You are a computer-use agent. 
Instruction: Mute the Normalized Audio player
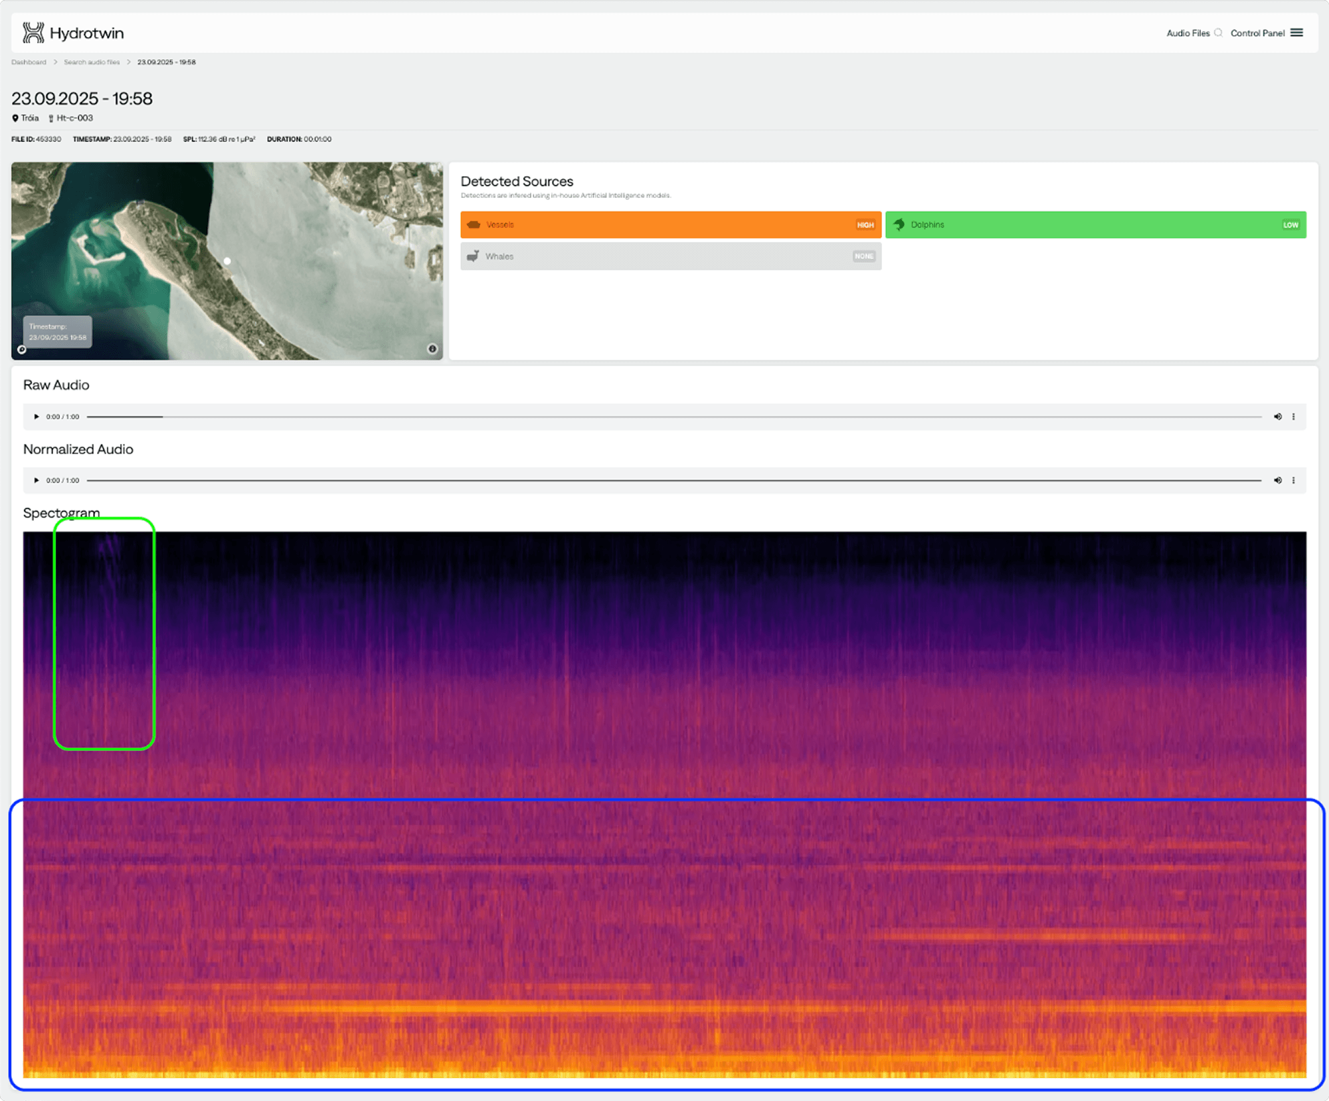pyautogui.click(x=1278, y=480)
